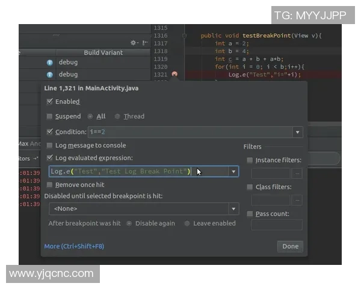Enable Remove once hit option
The width and height of the screenshot is (361, 289).
(49, 185)
